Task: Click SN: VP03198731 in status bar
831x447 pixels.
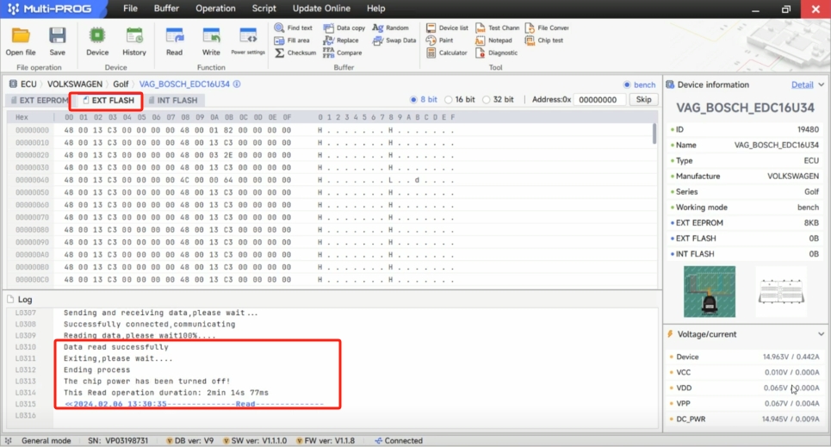Action: [x=118, y=441]
